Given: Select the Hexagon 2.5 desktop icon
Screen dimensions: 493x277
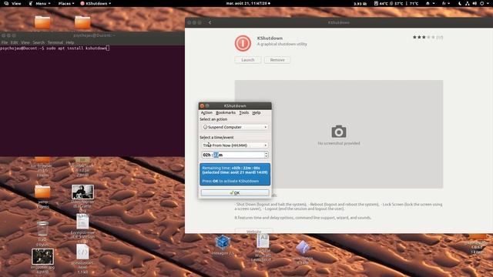Looking at the screenshot, I should tap(223, 242).
